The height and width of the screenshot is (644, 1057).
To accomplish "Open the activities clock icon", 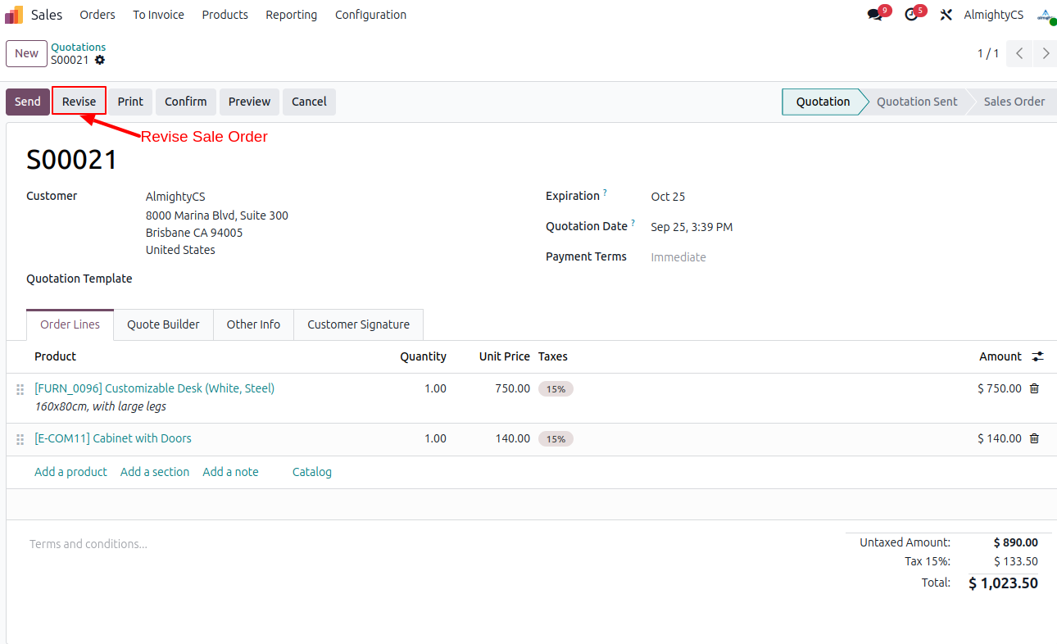I will [911, 15].
